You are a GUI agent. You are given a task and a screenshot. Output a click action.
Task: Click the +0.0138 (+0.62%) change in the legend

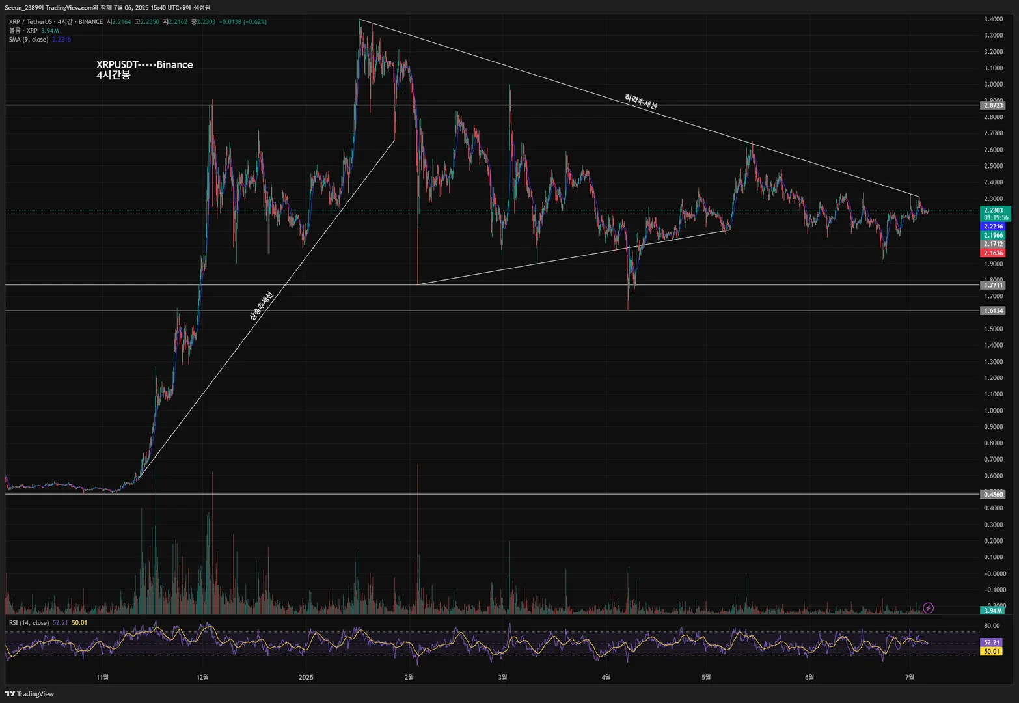[243, 22]
